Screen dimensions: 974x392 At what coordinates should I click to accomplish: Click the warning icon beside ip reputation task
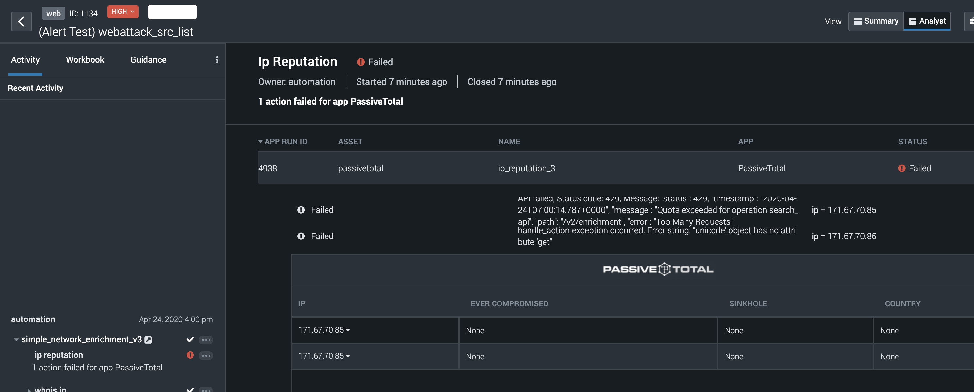tap(190, 355)
